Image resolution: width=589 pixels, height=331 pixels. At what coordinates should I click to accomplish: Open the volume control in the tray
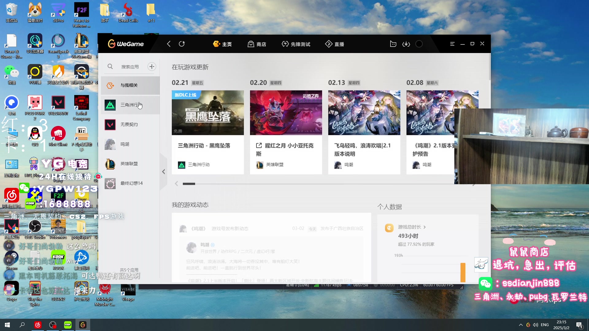[536, 325]
